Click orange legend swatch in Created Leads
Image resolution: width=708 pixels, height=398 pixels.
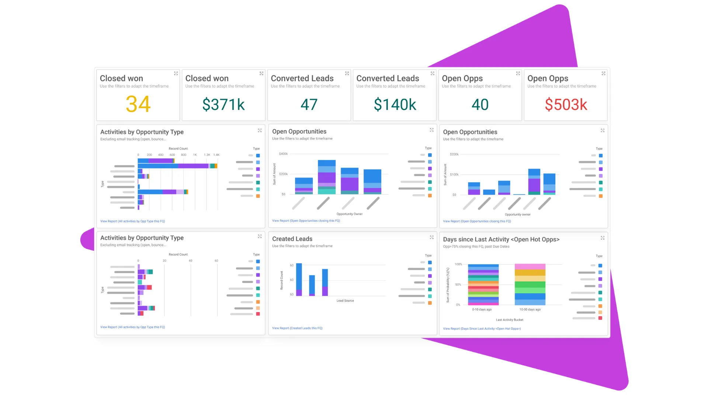[x=430, y=303]
